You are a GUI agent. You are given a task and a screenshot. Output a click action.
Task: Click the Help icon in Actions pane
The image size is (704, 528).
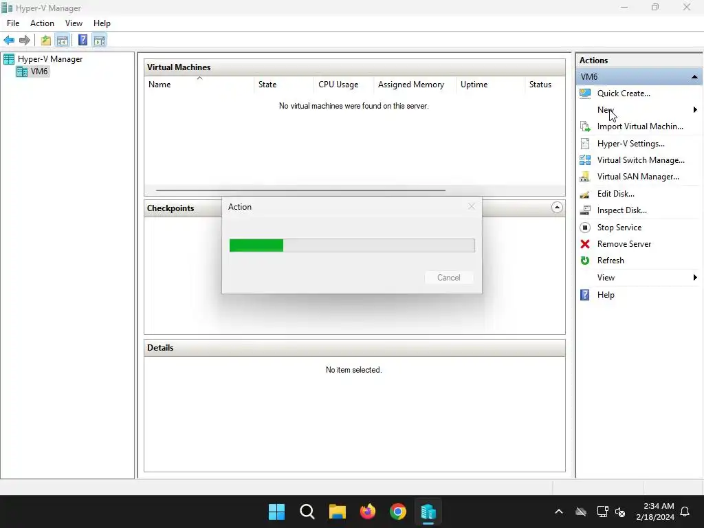[x=585, y=295]
